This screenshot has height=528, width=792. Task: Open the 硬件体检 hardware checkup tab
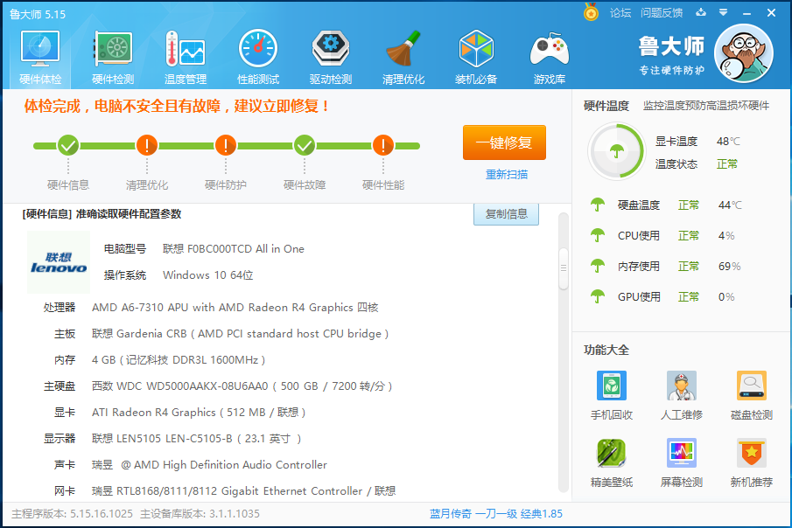point(40,58)
